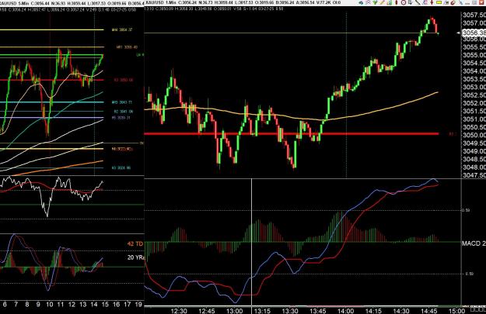The image size is (486, 314).
Task: Click the 14:45 time label on 1-min chart
Action: (429, 311)
